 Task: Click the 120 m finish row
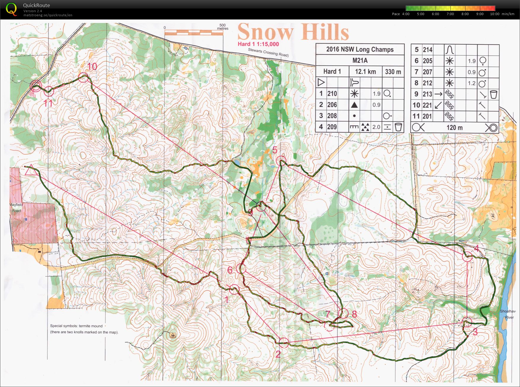[x=455, y=128]
